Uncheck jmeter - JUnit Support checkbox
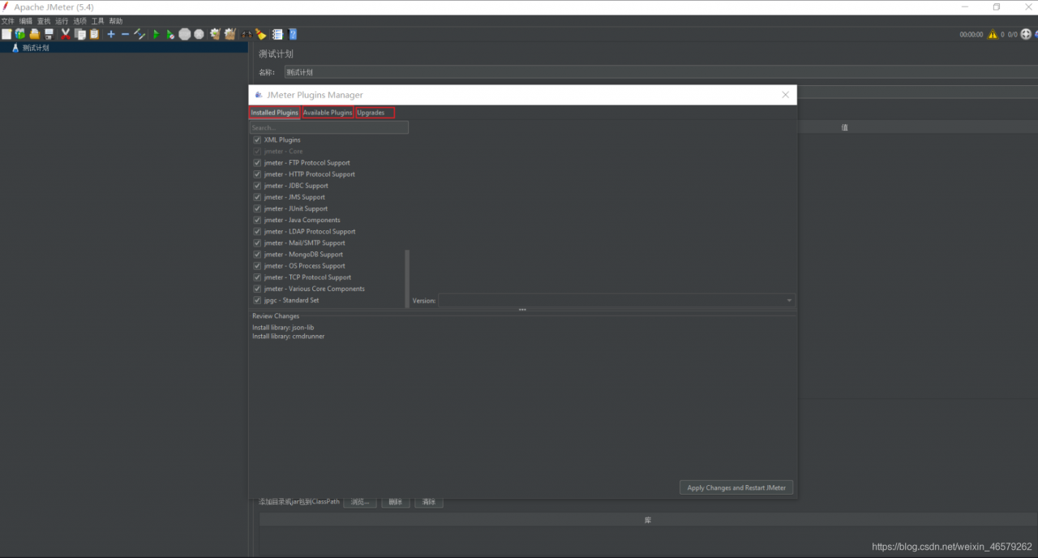This screenshot has width=1038, height=558. pos(257,208)
